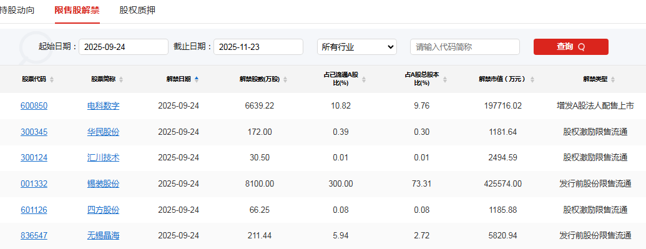This screenshot has height=249, width=646.
Task: Sort by 解禁股数(万股) arrows
Action: [285, 79]
